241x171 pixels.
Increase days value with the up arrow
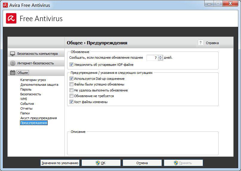pyautogui.click(x=160, y=57)
